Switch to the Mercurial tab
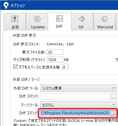 pos(104,22)
